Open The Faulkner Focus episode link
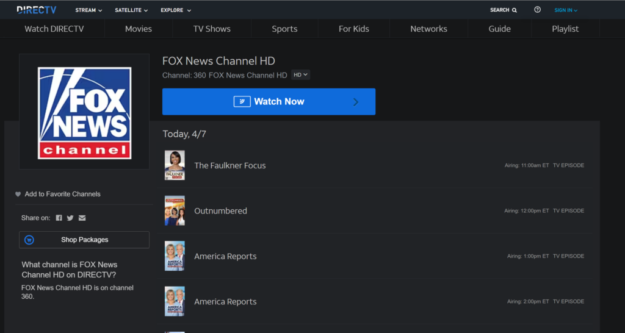 point(230,166)
